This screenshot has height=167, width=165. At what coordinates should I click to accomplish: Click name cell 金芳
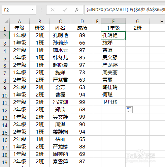click(x=60, y=87)
